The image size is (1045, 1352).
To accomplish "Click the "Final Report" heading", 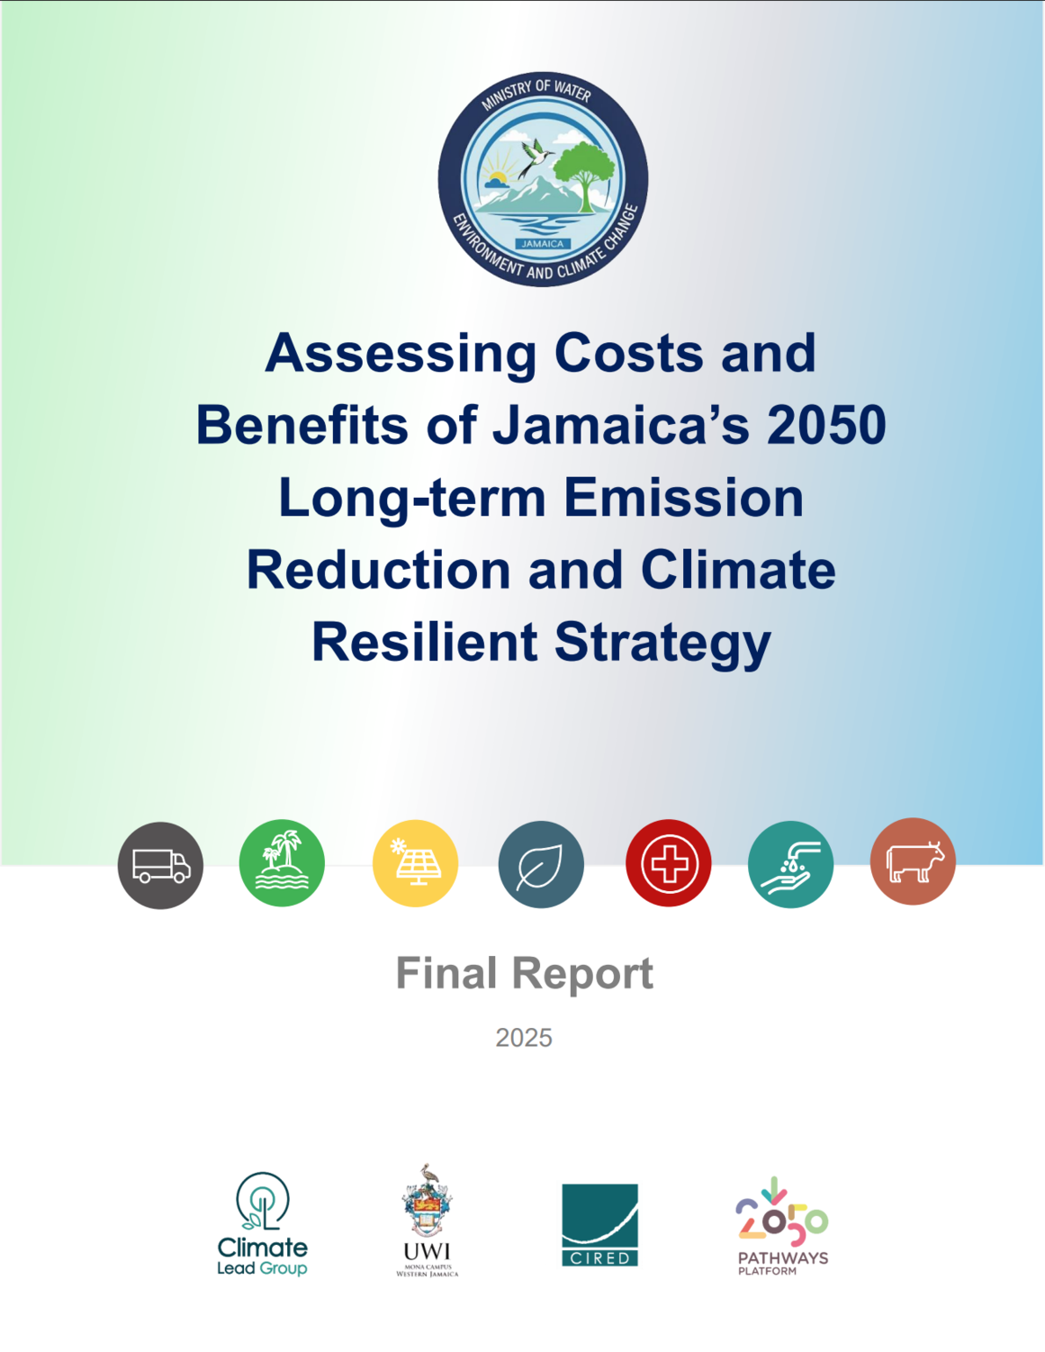I will click(524, 973).
